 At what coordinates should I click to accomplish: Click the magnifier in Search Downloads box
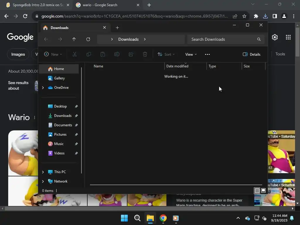[x=259, y=39]
